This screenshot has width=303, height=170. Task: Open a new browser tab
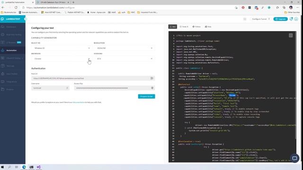[73, 2]
